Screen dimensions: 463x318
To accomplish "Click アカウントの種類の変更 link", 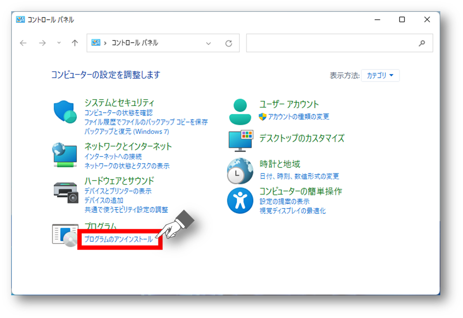I will point(298,116).
